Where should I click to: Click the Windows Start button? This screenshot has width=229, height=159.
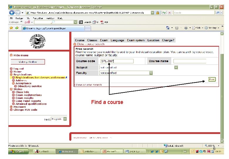click(18, 151)
